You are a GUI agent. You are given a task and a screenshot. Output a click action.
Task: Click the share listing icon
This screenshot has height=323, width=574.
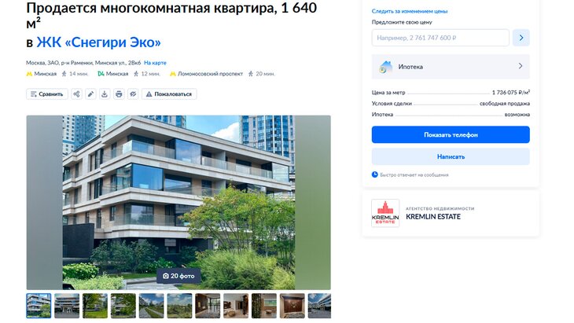(x=76, y=94)
